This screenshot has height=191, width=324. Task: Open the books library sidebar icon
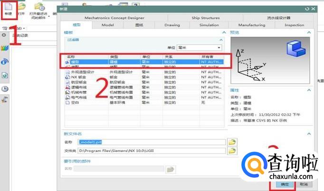tap(5, 48)
